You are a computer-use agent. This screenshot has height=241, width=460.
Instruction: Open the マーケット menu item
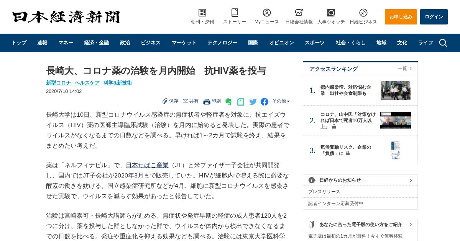click(184, 43)
